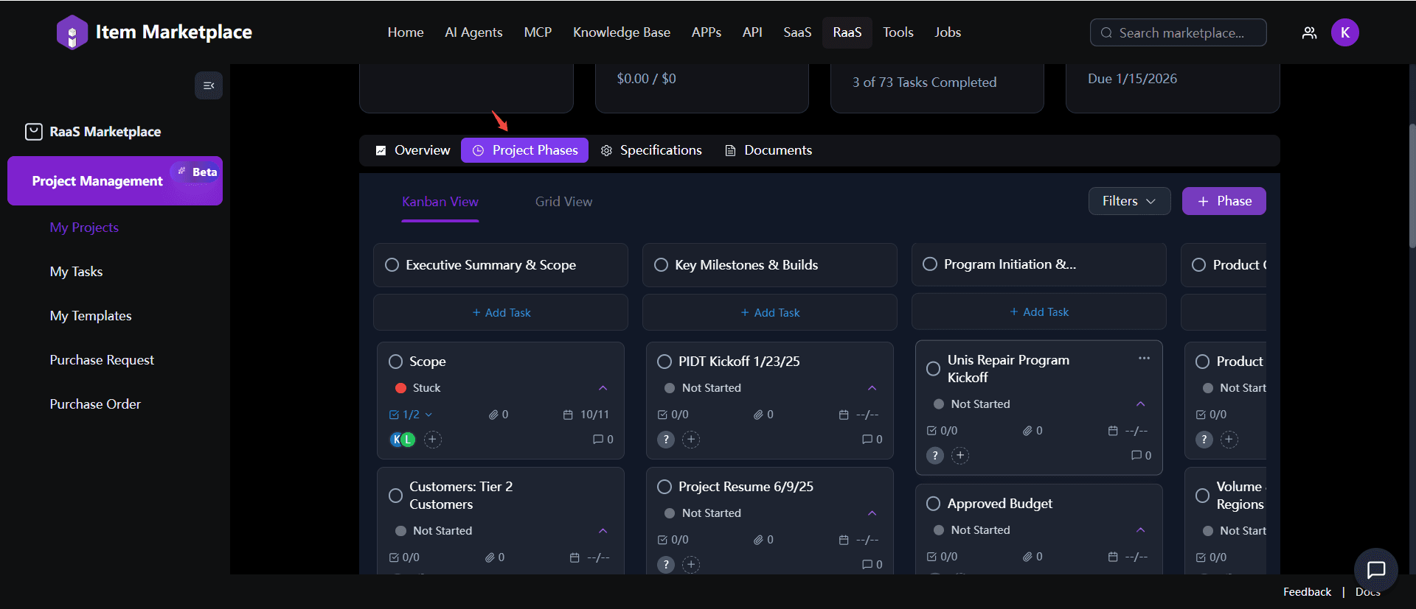Collapse the Project Resume 6/9/25 card
Viewport: 1416px width, 609px height.
872,513
